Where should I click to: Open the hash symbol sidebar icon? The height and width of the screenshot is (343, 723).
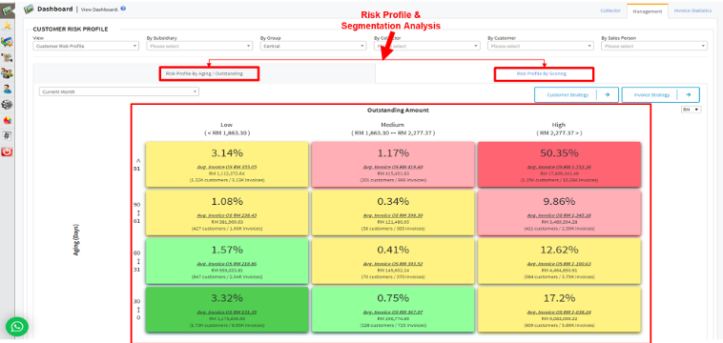click(7, 136)
